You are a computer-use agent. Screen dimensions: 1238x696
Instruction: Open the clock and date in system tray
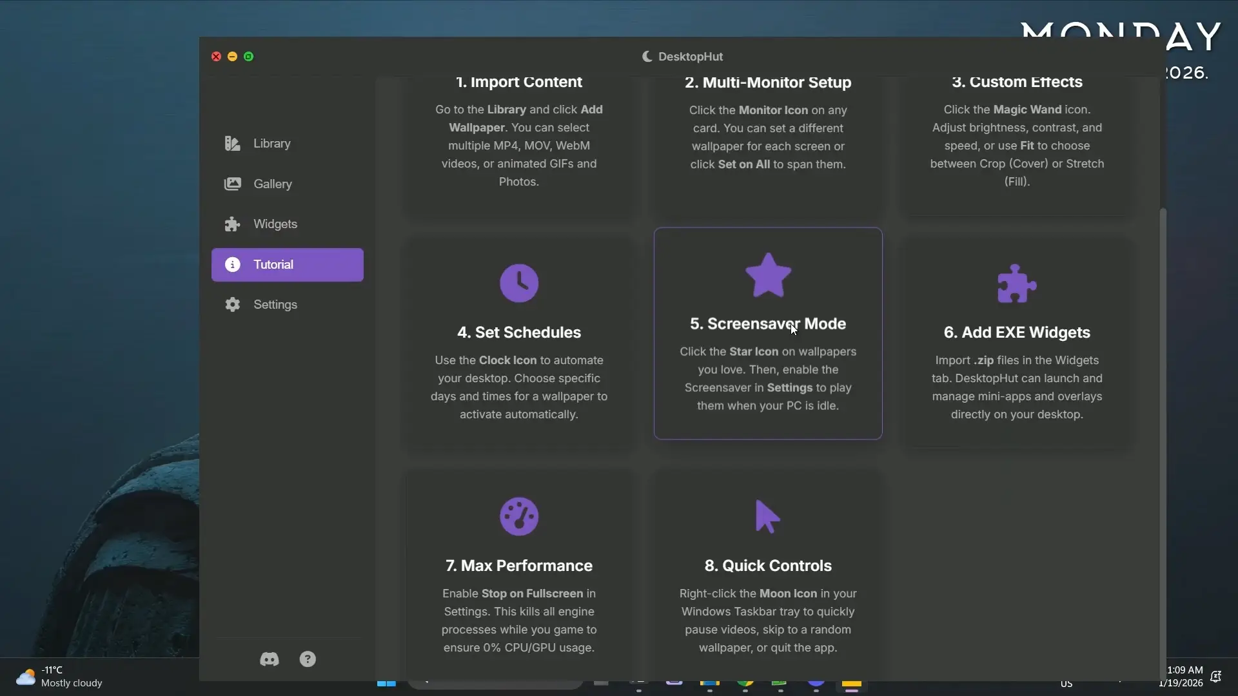1181,677
